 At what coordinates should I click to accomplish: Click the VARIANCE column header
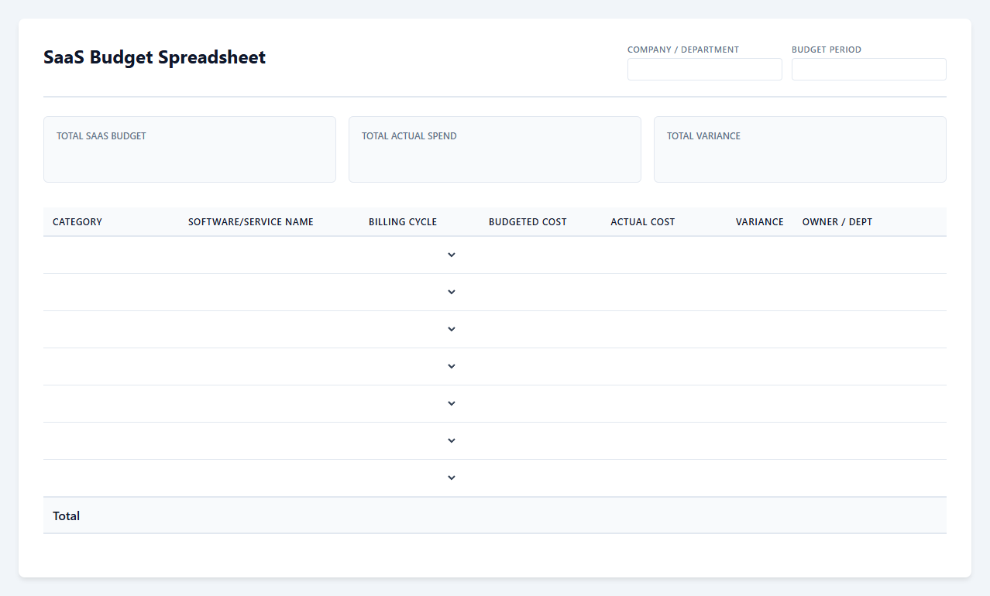[760, 222]
